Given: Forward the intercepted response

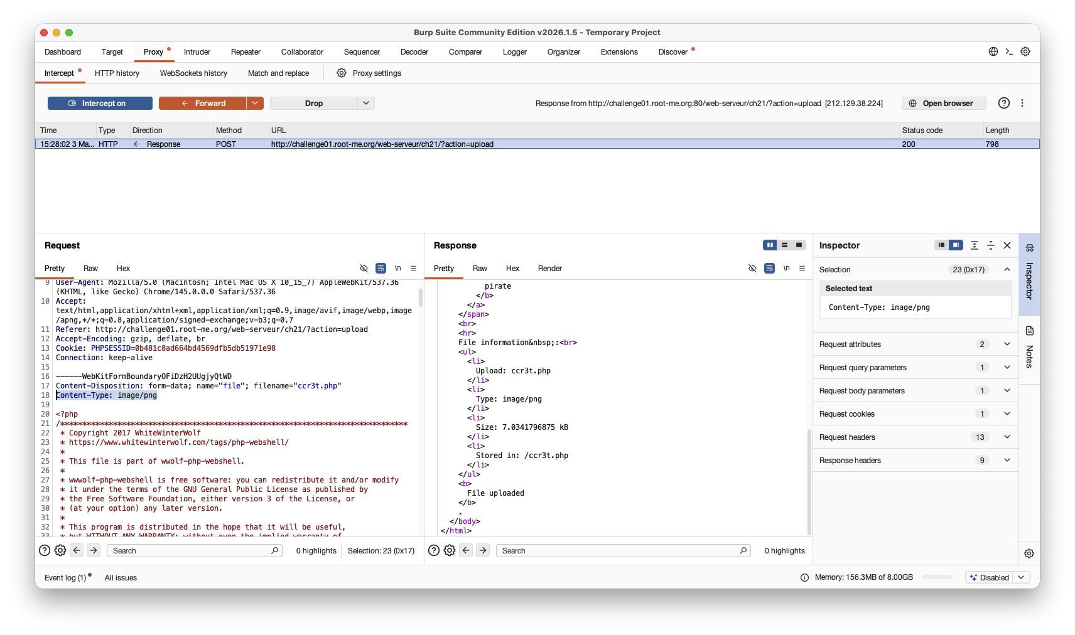Looking at the screenshot, I should [202, 103].
